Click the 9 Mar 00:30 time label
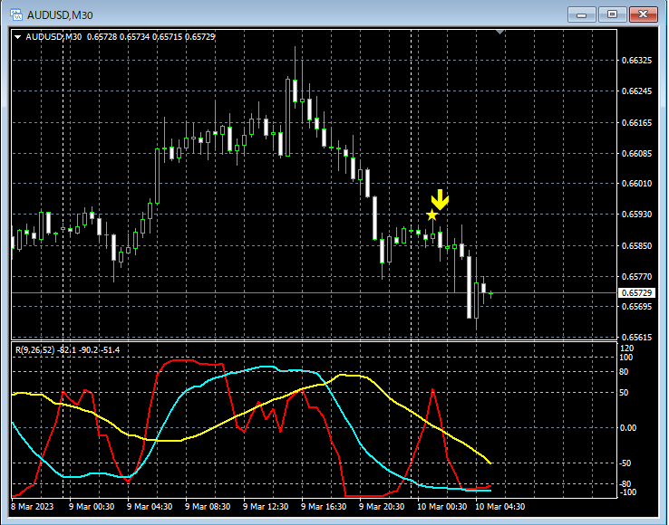The width and height of the screenshot is (669, 525). (92, 507)
